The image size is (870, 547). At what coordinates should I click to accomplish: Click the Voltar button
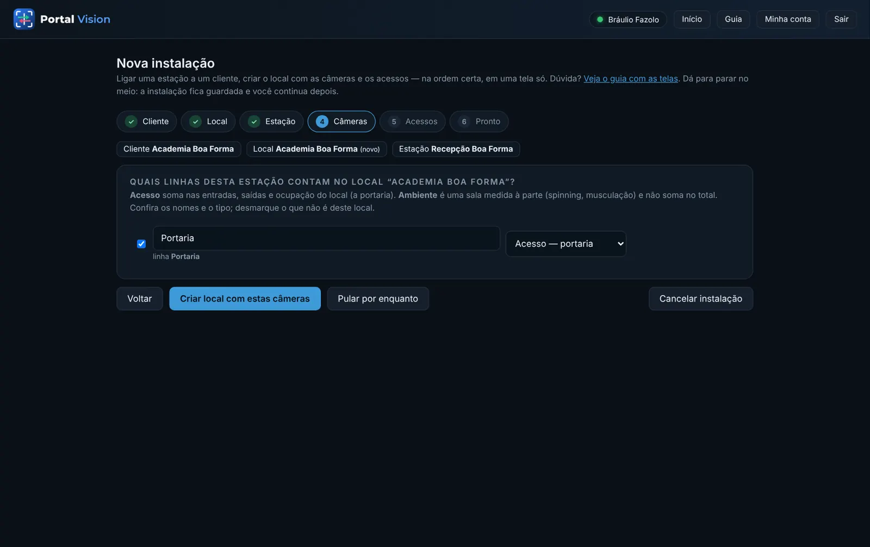pyautogui.click(x=140, y=299)
